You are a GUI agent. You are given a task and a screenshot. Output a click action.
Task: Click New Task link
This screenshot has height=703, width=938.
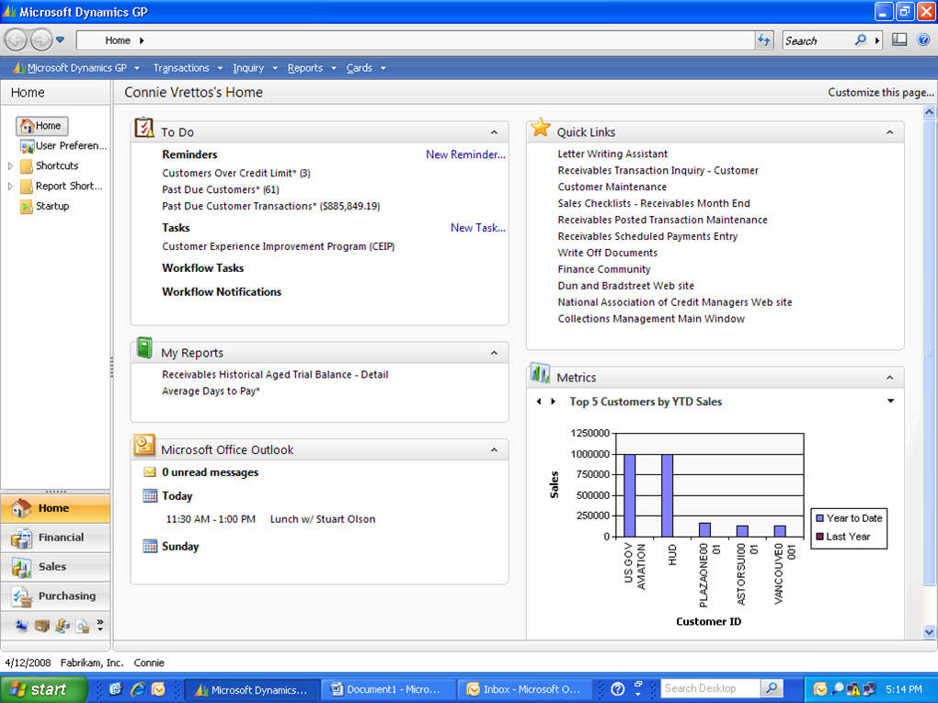click(478, 228)
